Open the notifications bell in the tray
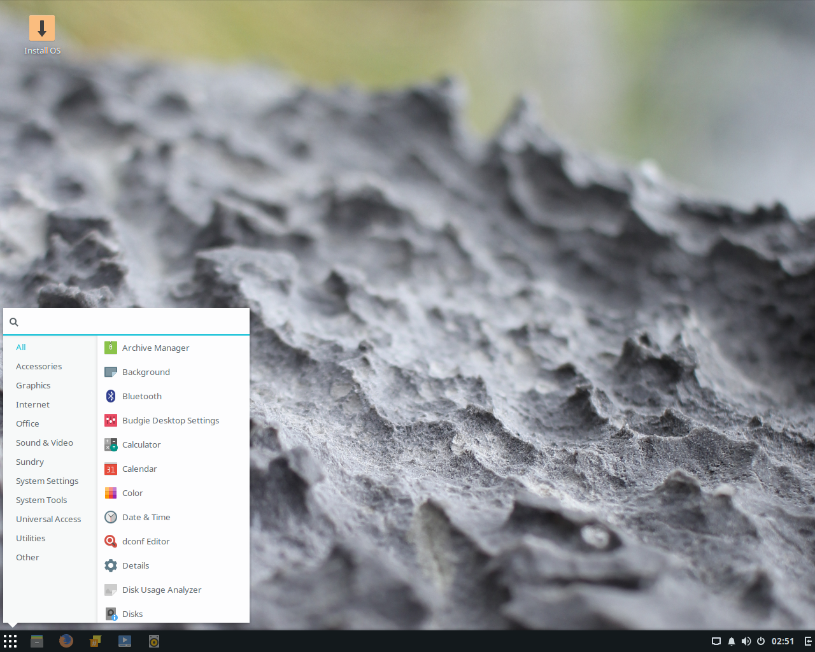815x652 pixels. (732, 641)
